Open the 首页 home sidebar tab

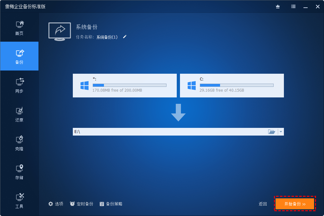click(19, 28)
